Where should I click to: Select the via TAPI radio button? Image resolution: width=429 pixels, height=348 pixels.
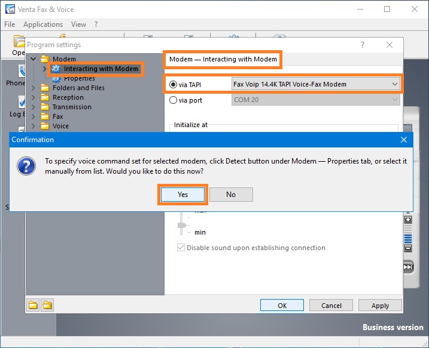pos(173,85)
